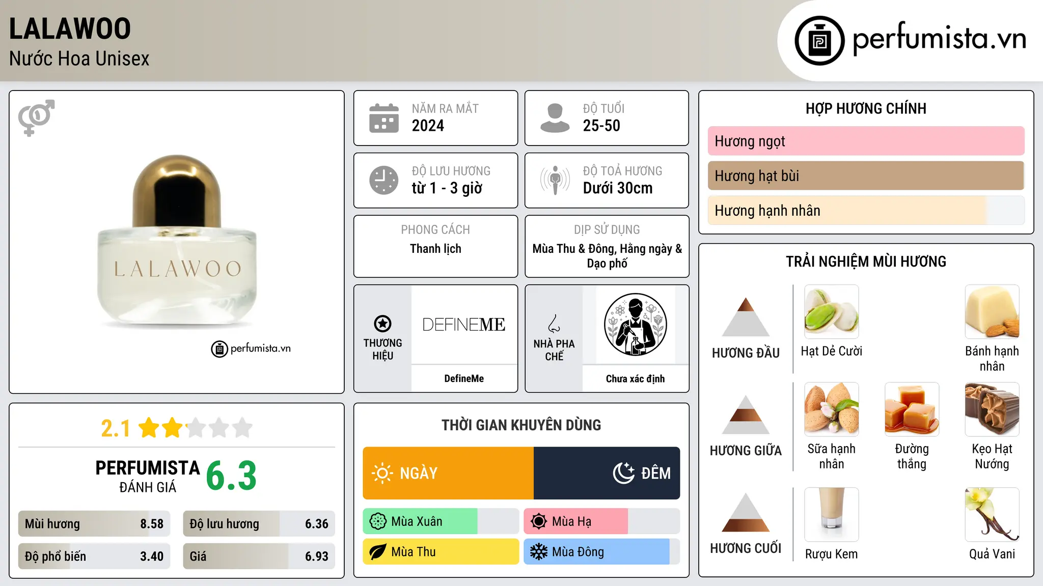Click the Thời gian khuyên dùng heading

click(521, 425)
